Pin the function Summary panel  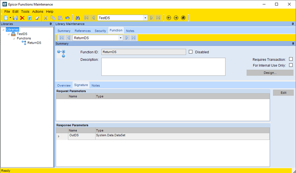click(x=293, y=44)
